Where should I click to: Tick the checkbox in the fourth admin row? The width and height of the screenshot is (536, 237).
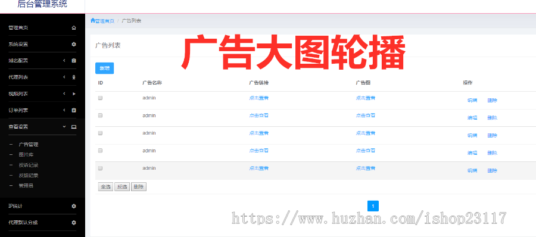(101, 151)
